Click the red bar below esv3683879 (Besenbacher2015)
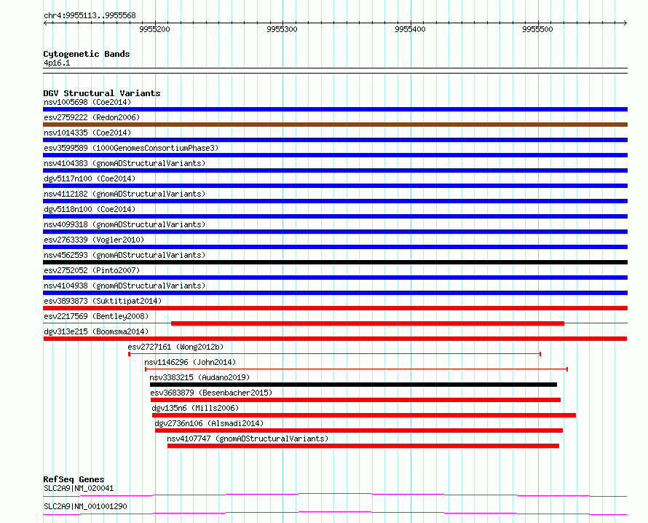The height and width of the screenshot is (523, 648). pyautogui.click(x=355, y=400)
